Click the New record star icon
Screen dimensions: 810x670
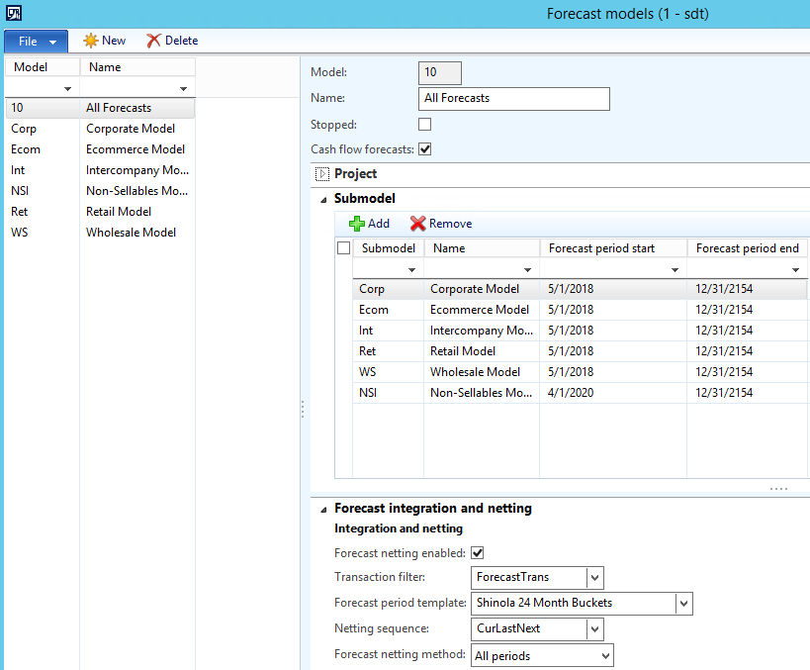[x=91, y=41]
